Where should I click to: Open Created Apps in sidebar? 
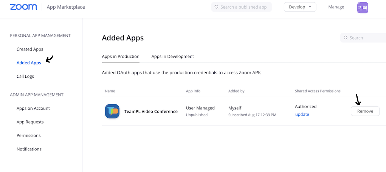(30, 49)
